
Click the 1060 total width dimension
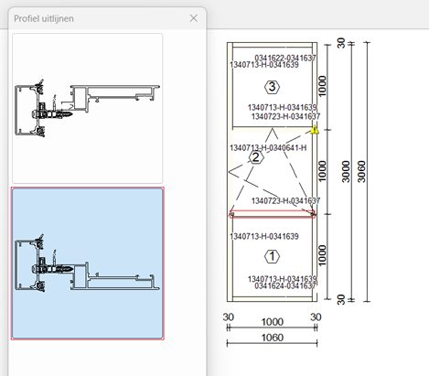tap(273, 338)
